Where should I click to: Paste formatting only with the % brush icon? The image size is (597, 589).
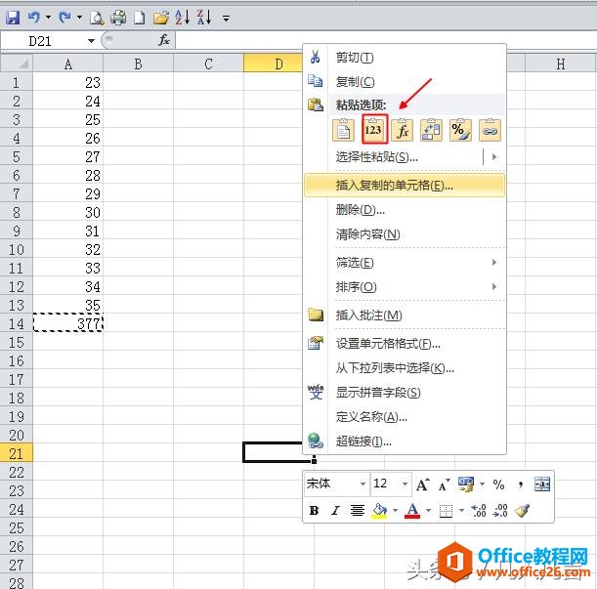tap(460, 130)
